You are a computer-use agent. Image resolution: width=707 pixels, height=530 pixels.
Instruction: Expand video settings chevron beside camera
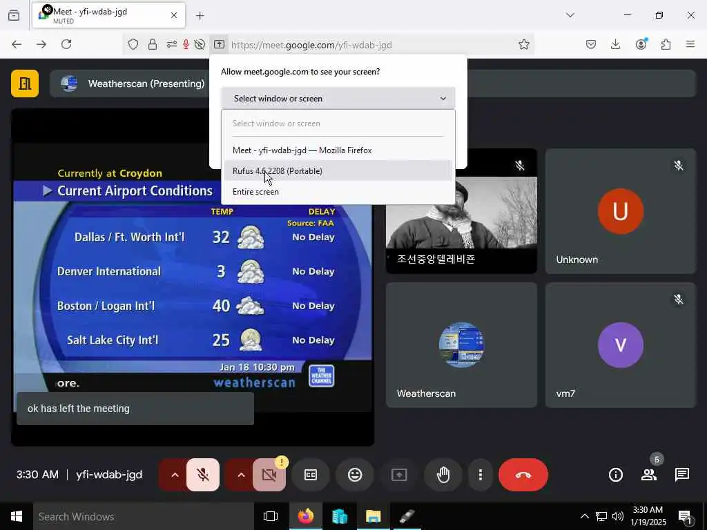pyautogui.click(x=241, y=475)
